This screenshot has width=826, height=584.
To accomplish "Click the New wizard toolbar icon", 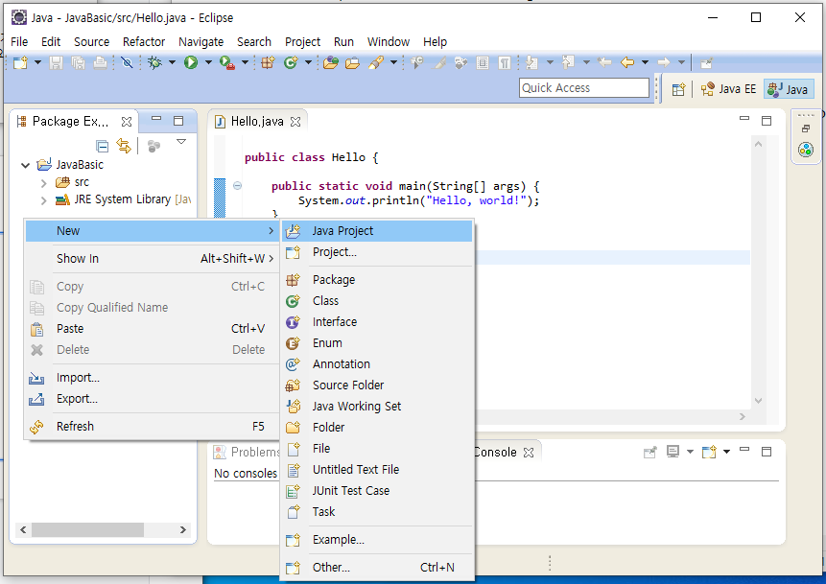I will click(x=20, y=62).
